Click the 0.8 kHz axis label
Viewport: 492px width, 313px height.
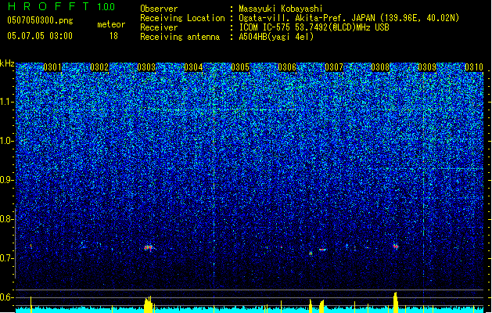[x=6, y=219]
